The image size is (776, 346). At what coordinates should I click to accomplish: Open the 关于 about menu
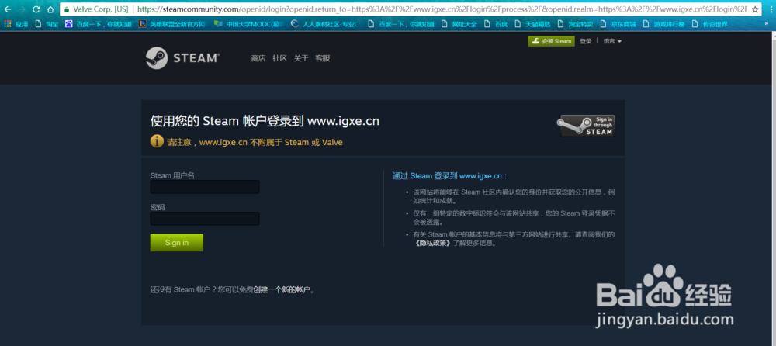coord(301,58)
